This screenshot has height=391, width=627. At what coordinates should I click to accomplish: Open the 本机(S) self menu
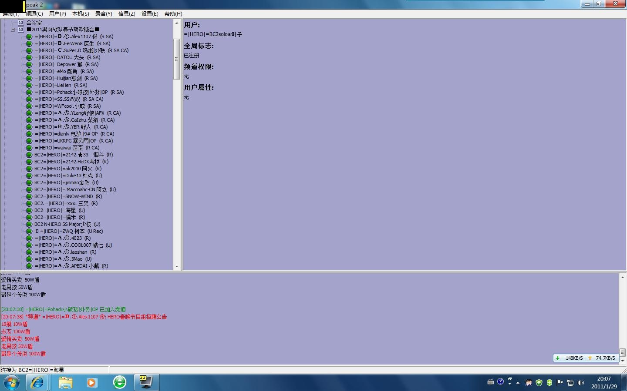[x=81, y=14]
